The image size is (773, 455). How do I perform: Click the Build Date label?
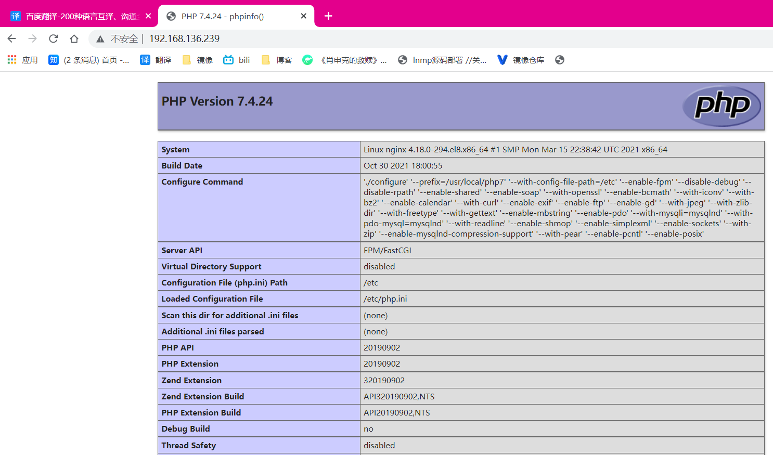coord(182,166)
